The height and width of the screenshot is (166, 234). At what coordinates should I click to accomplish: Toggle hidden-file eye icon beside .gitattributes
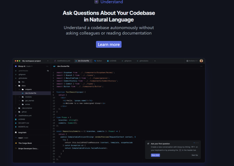tap(48, 71)
